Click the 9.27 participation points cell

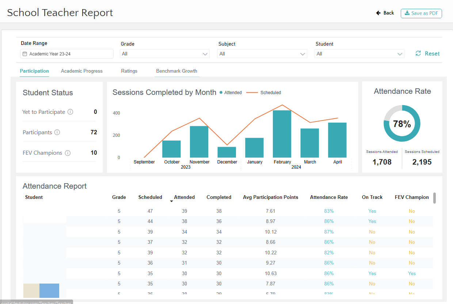[271, 263]
